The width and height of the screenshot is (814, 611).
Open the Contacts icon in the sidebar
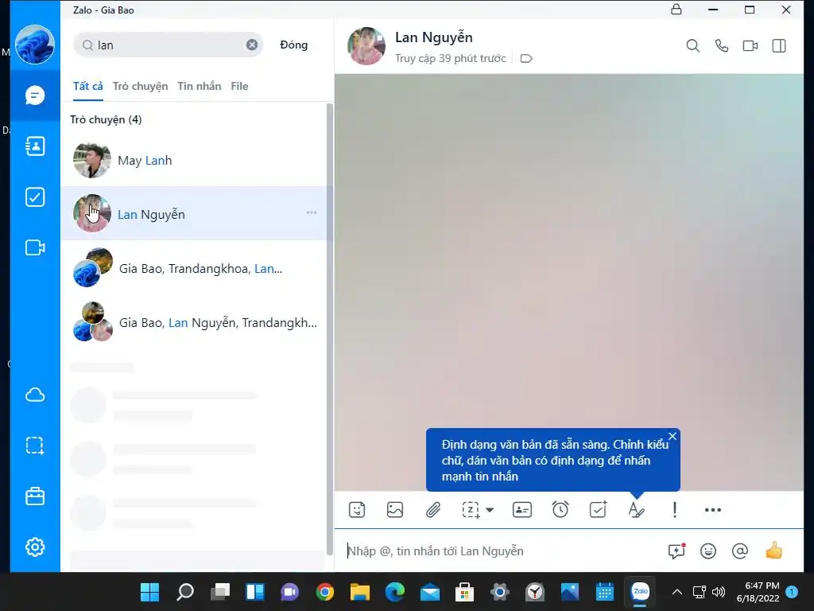(x=35, y=146)
